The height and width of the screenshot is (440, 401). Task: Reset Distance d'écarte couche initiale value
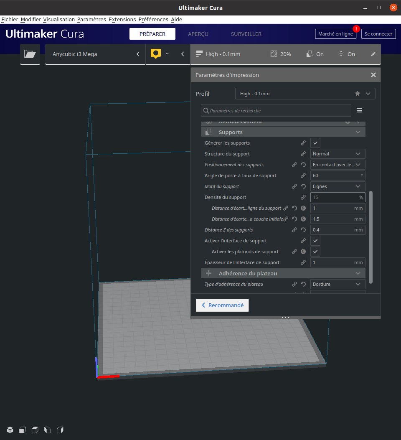click(x=294, y=219)
